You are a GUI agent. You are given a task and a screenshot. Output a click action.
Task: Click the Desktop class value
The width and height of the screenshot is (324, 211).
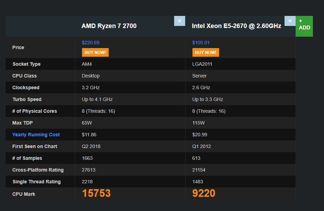91,76
